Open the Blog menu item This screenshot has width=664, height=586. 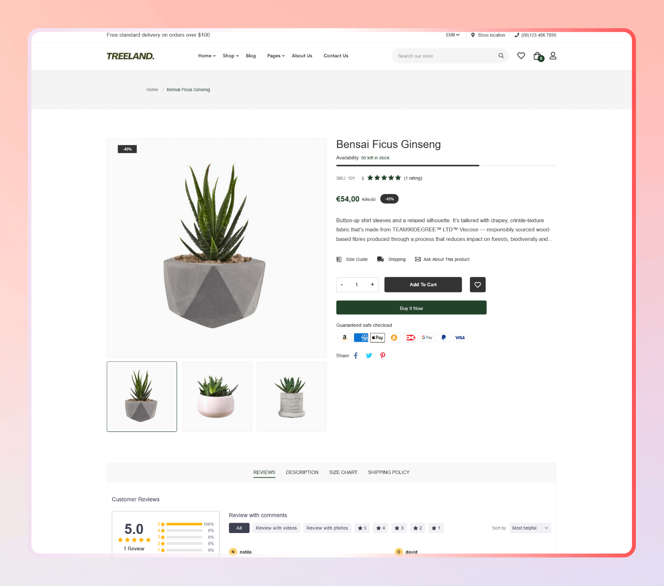(x=251, y=56)
